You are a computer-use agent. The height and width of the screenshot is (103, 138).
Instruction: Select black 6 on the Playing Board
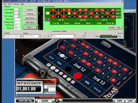pos(58,10)
